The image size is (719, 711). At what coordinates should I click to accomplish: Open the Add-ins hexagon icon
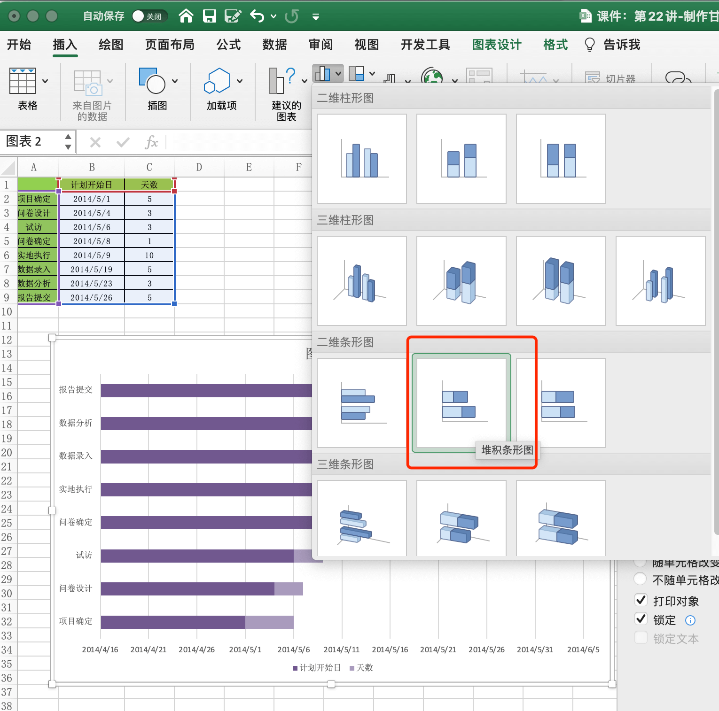tap(217, 80)
